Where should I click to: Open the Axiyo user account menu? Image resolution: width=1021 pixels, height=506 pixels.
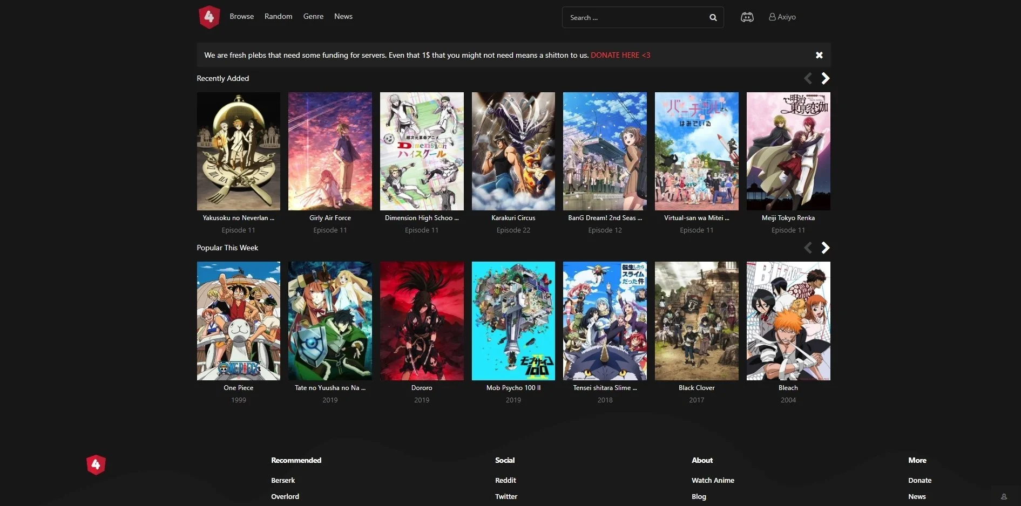coord(782,17)
